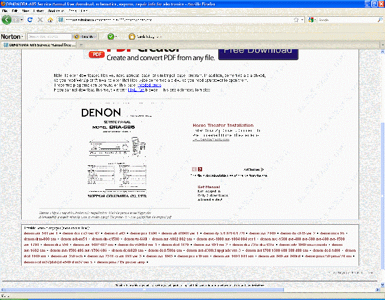Click the AdChoices label
The width and height of the screenshot is (385, 300).
coord(254,170)
